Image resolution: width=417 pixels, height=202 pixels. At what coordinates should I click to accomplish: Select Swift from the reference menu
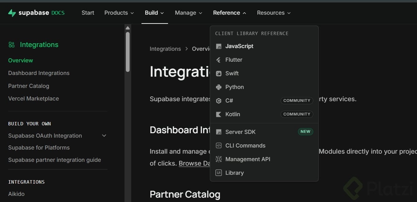click(x=264, y=73)
